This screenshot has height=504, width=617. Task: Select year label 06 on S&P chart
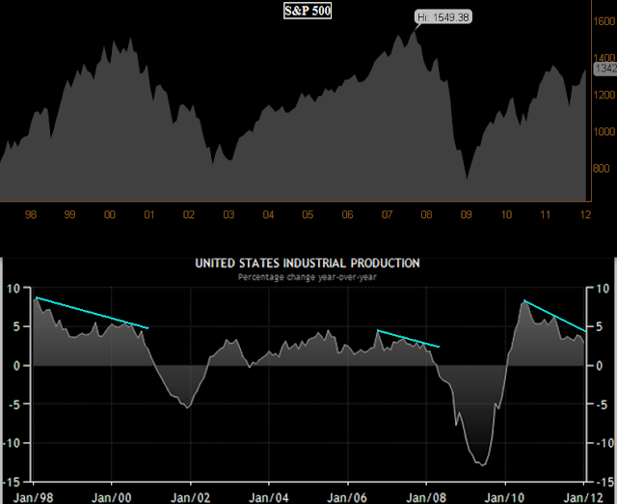347,214
